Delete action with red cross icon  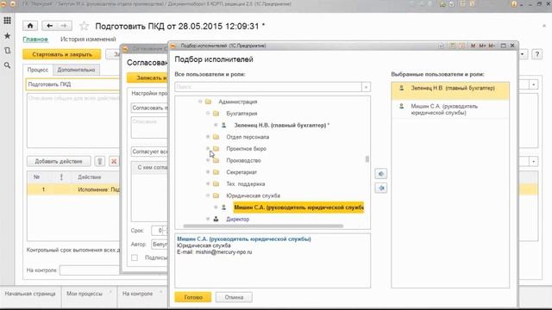pyautogui.click(x=114, y=161)
